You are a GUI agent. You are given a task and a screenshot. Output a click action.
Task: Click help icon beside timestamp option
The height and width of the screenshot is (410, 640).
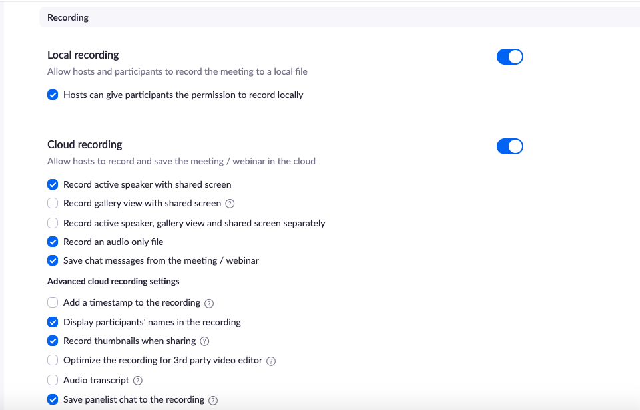pos(209,303)
